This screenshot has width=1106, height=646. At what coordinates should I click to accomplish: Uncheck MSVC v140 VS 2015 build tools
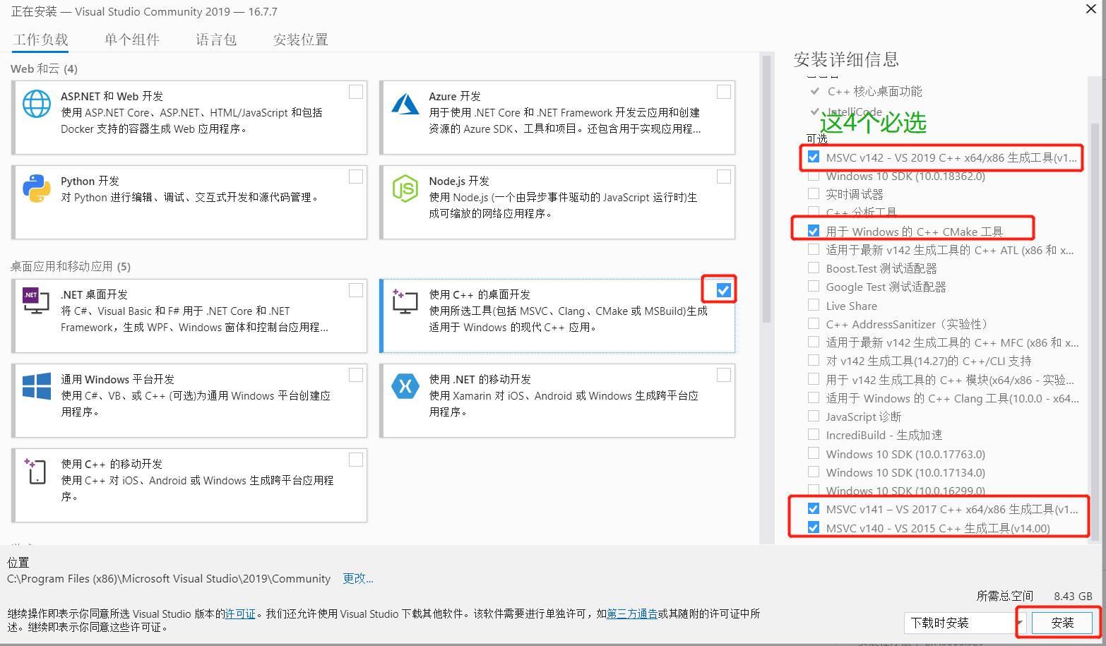coord(814,528)
